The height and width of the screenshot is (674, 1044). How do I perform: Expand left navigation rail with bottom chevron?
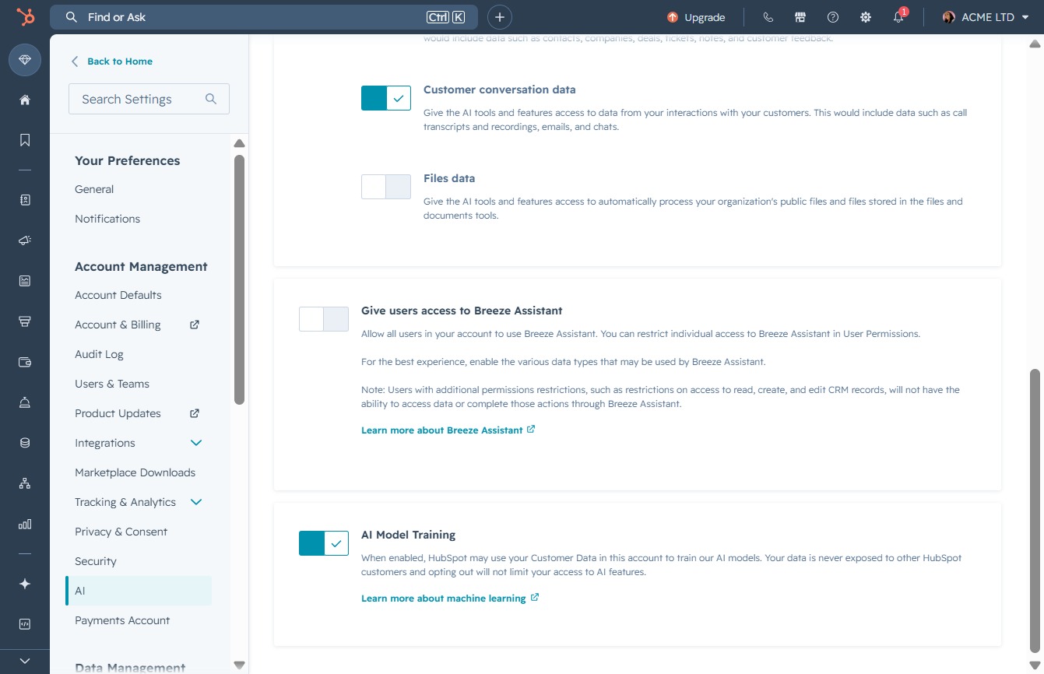[x=25, y=661]
